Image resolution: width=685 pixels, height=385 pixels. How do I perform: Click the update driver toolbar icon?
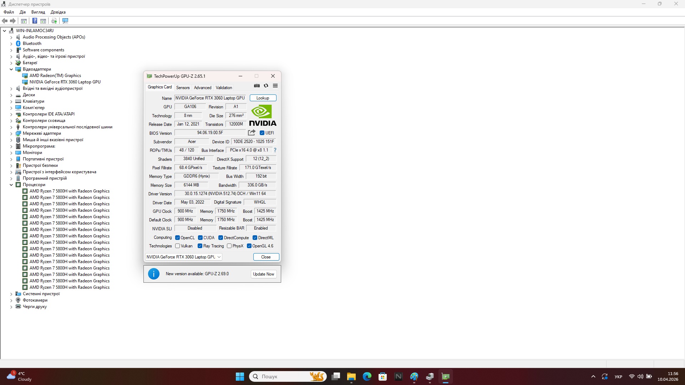54,21
